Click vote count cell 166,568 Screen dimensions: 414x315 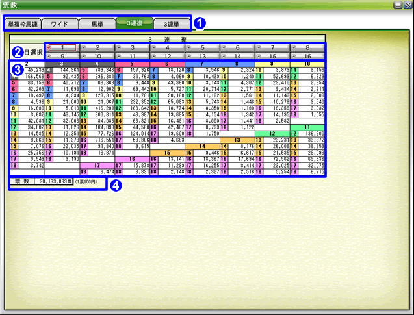point(31,76)
